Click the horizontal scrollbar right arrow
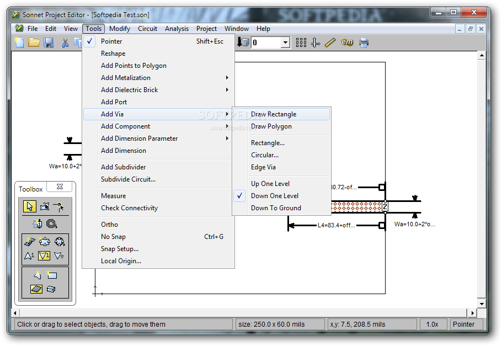 [x=472, y=313]
